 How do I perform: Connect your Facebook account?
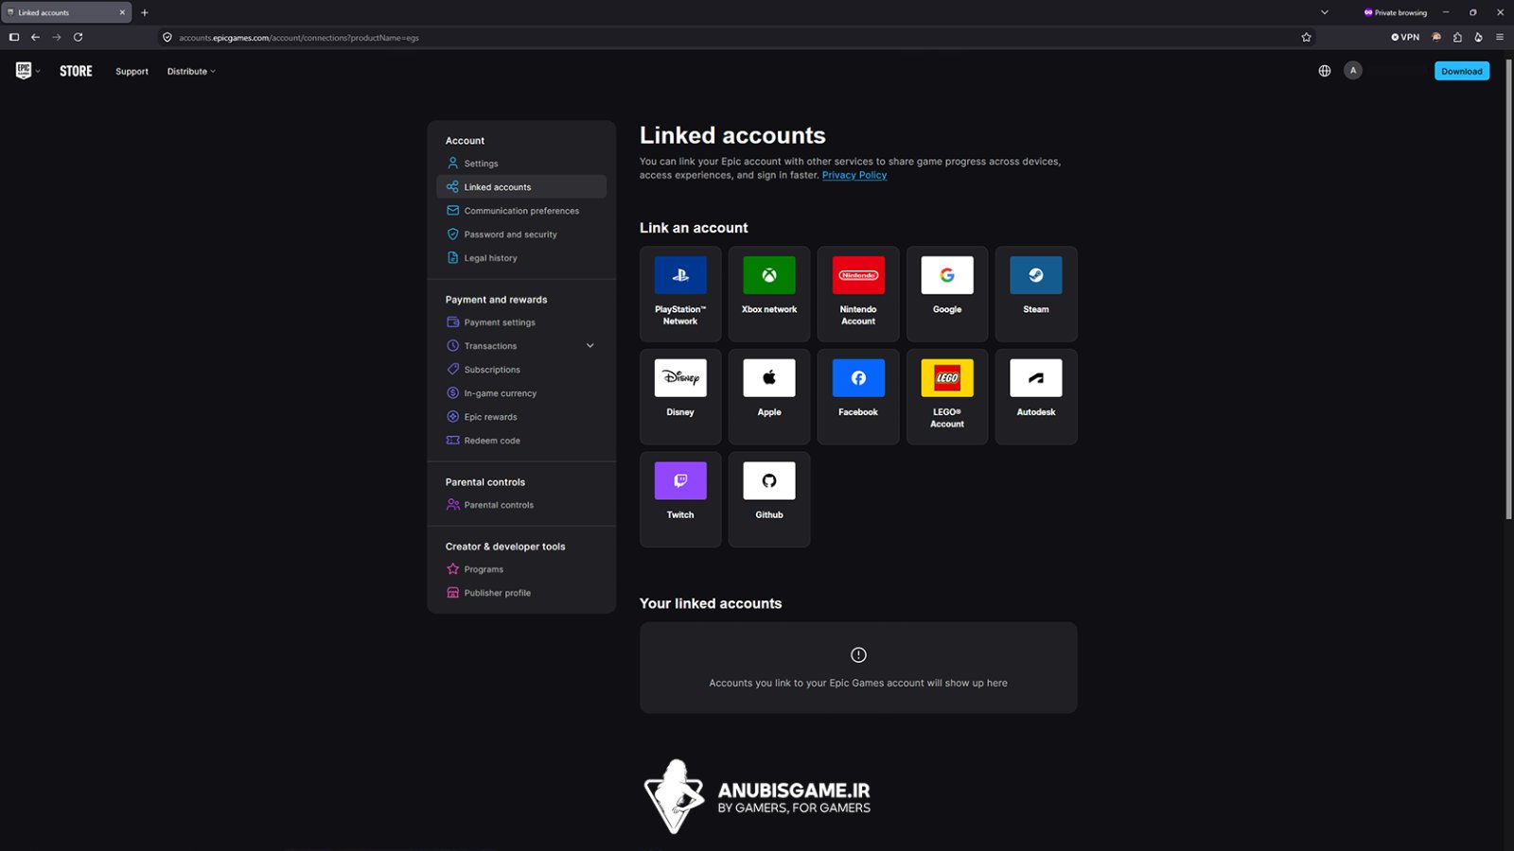pos(858,397)
